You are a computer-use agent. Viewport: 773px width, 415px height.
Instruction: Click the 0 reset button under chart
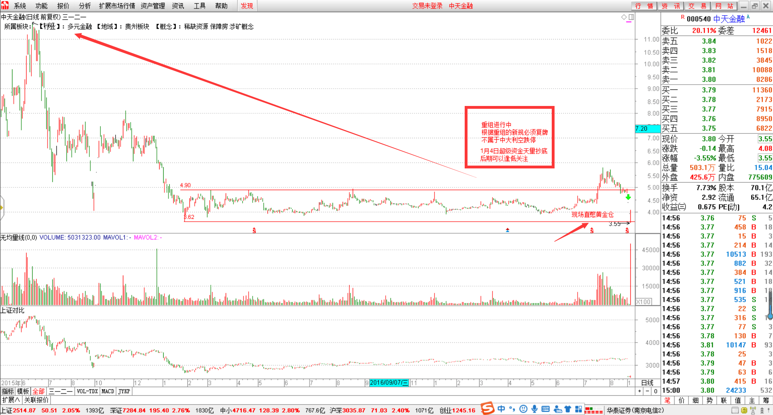(656, 391)
